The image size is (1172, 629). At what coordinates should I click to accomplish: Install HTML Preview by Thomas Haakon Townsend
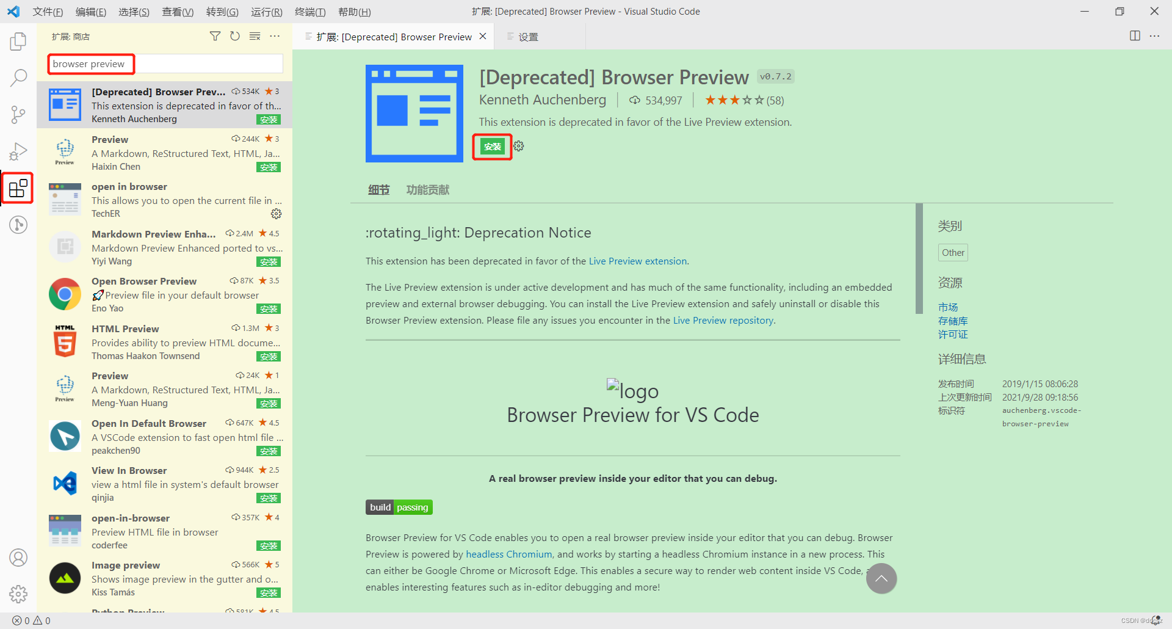coord(269,357)
